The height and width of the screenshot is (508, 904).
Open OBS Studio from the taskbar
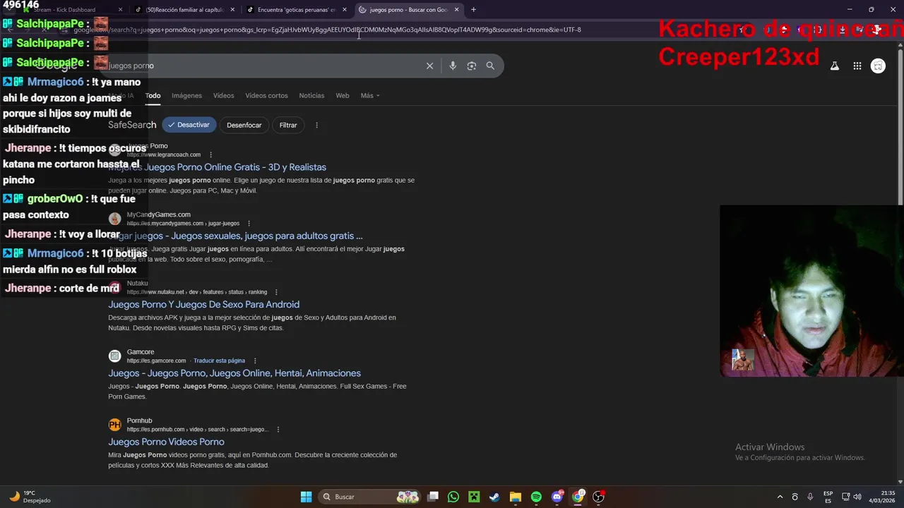(x=598, y=497)
